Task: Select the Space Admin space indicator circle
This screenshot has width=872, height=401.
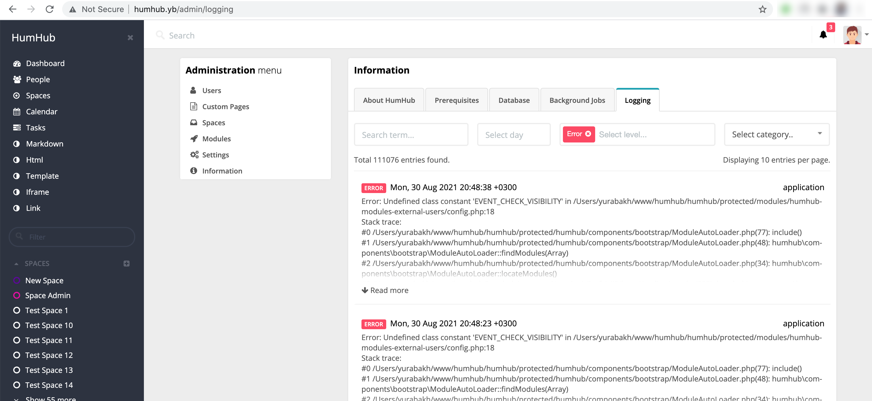Action: tap(17, 295)
